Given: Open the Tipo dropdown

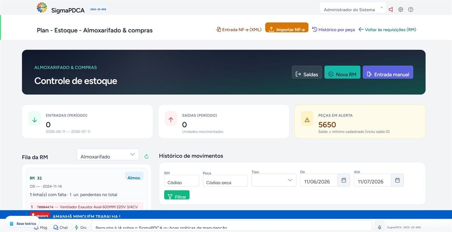Looking at the screenshot, I should tap(274, 180).
